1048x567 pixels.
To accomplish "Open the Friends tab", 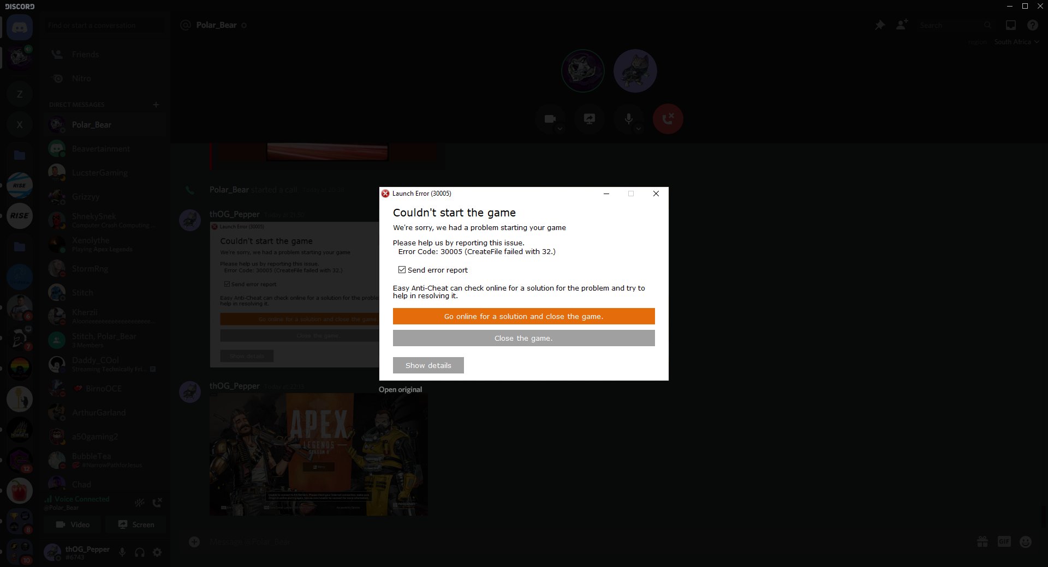I will click(x=104, y=55).
